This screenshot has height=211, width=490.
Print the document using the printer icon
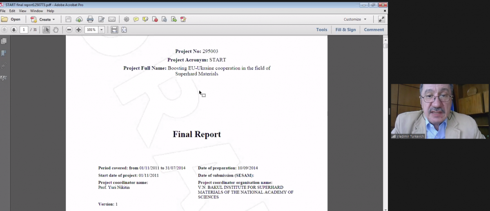[x=90, y=19]
